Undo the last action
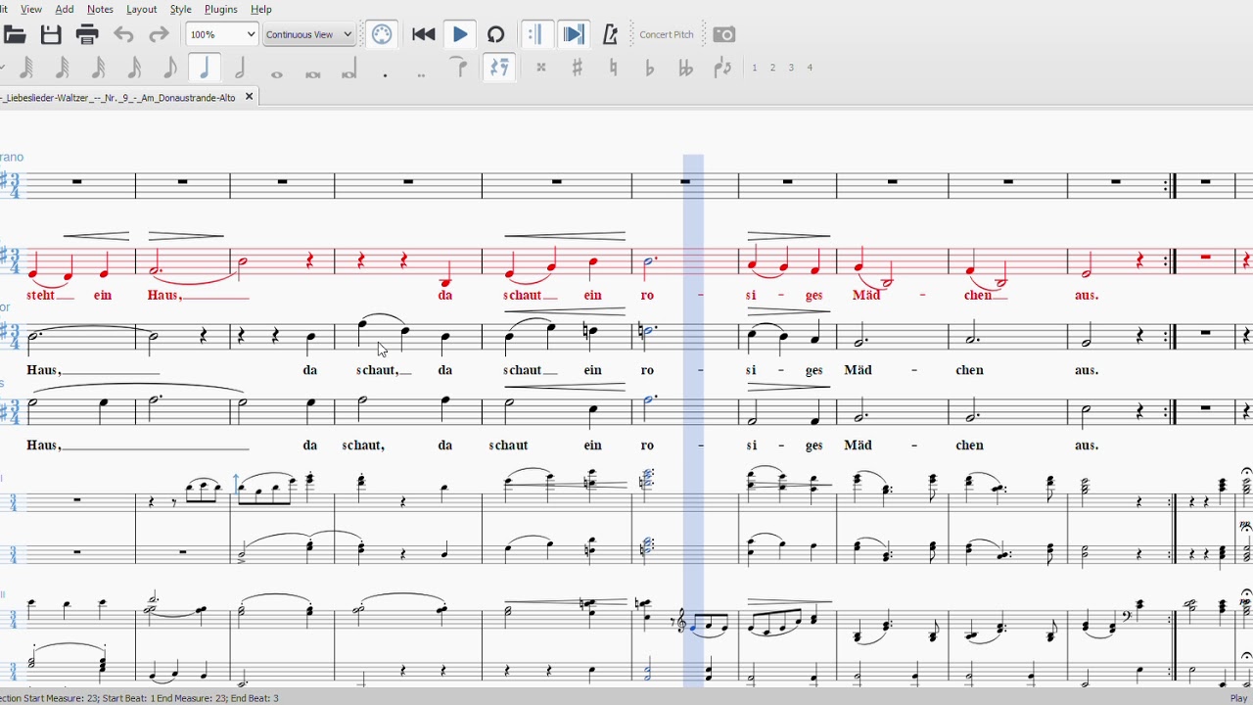 coord(123,35)
